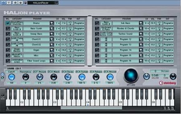Click the Techno Sound program name
Viewport: 181px width, 114px height.
point(125,34)
